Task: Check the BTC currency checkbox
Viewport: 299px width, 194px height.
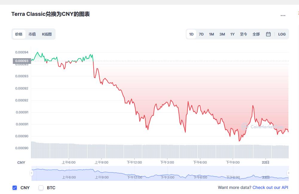Action: pyautogui.click(x=41, y=188)
